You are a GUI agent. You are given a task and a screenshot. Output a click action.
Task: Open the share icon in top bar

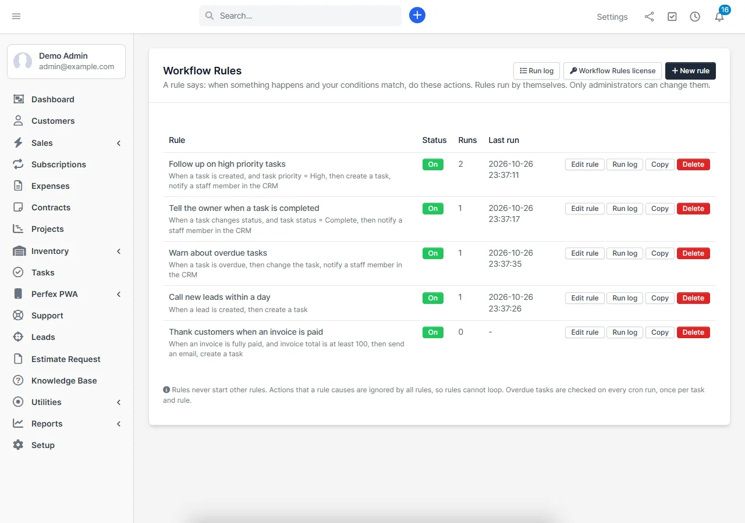pos(649,17)
